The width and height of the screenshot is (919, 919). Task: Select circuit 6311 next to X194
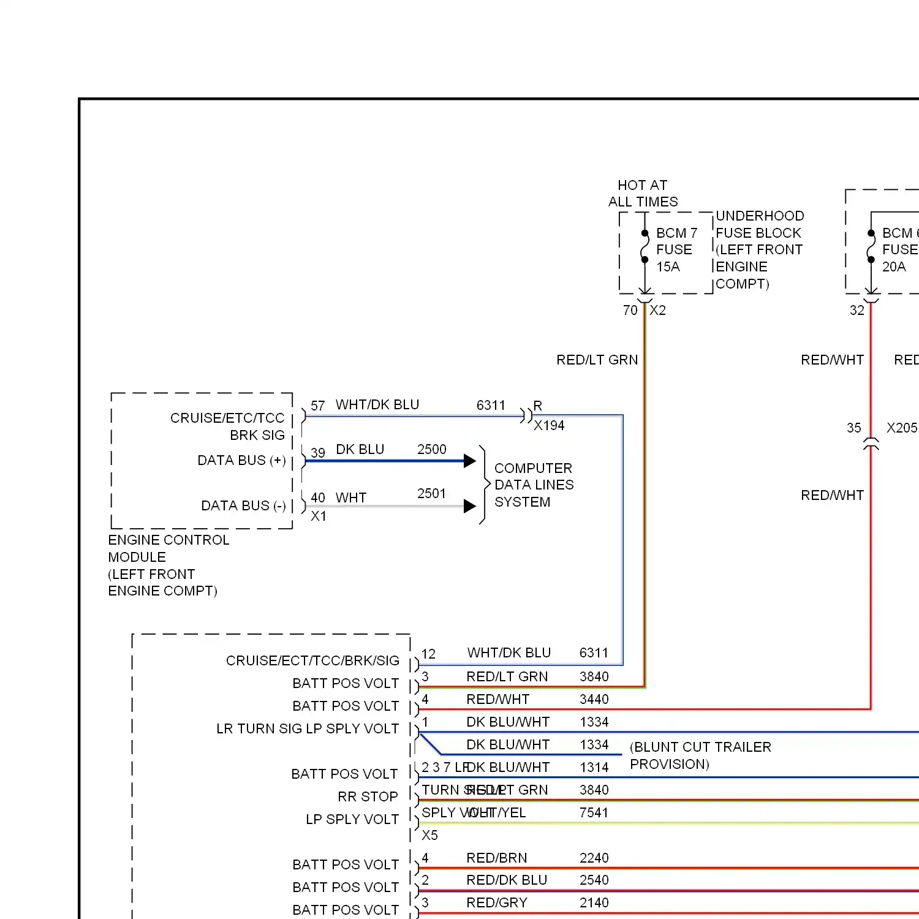pyautogui.click(x=491, y=405)
